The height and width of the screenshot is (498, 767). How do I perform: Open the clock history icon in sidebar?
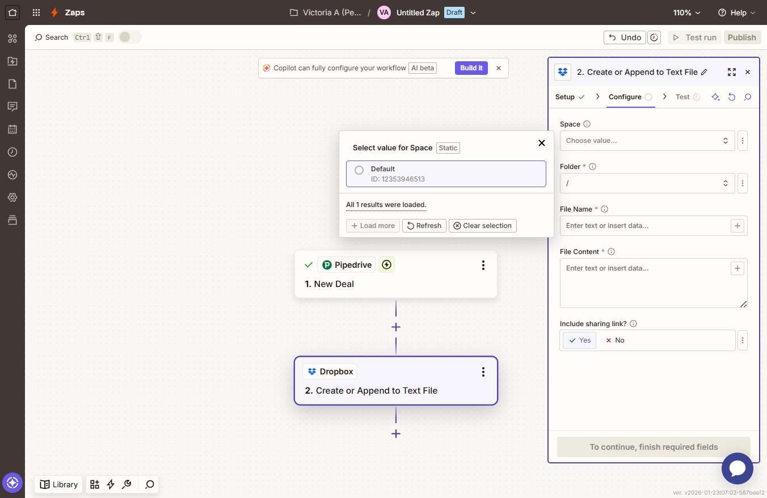click(x=12, y=152)
